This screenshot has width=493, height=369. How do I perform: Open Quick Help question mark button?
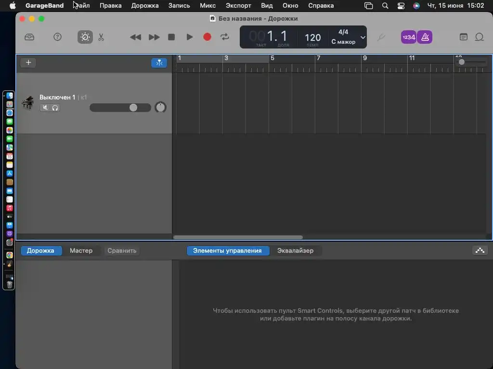coord(58,37)
